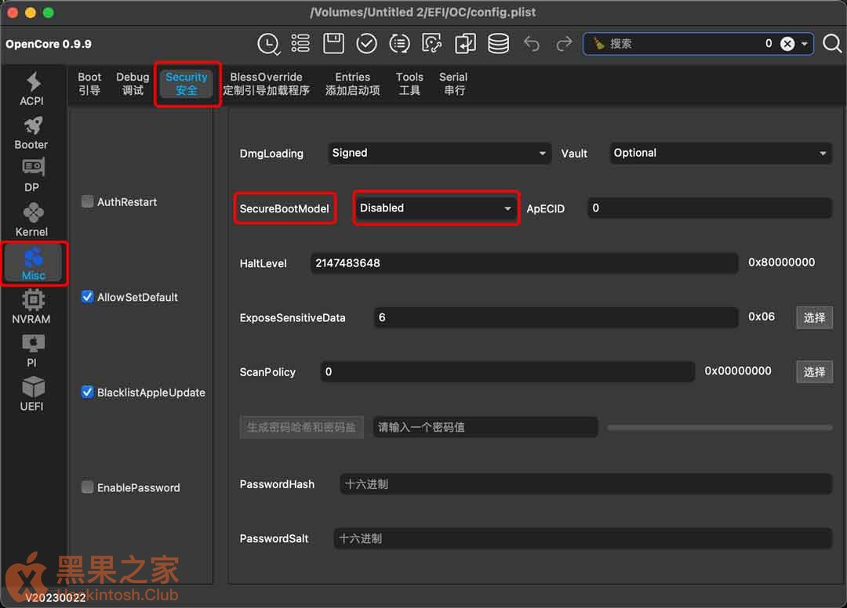847x608 pixels.
Task: Click the document edit toolbar icon
Action: point(432,43)
